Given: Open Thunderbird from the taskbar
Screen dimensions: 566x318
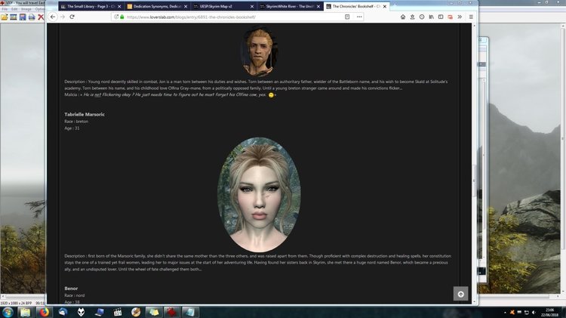Looking at the screenshot, I should [x=63, y=312].
